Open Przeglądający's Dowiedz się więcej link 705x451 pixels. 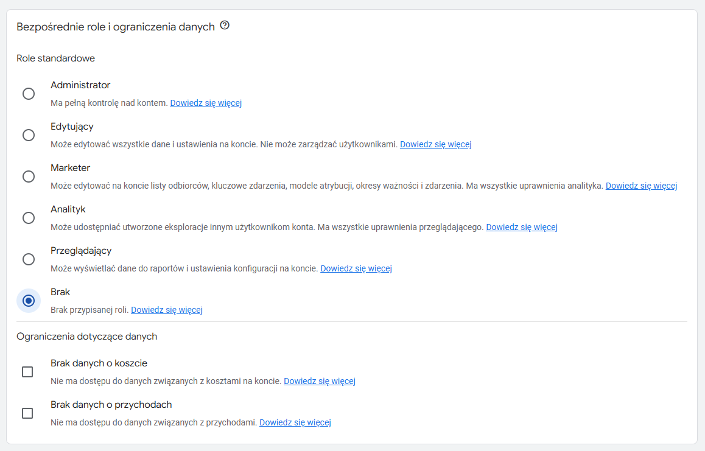356,268
